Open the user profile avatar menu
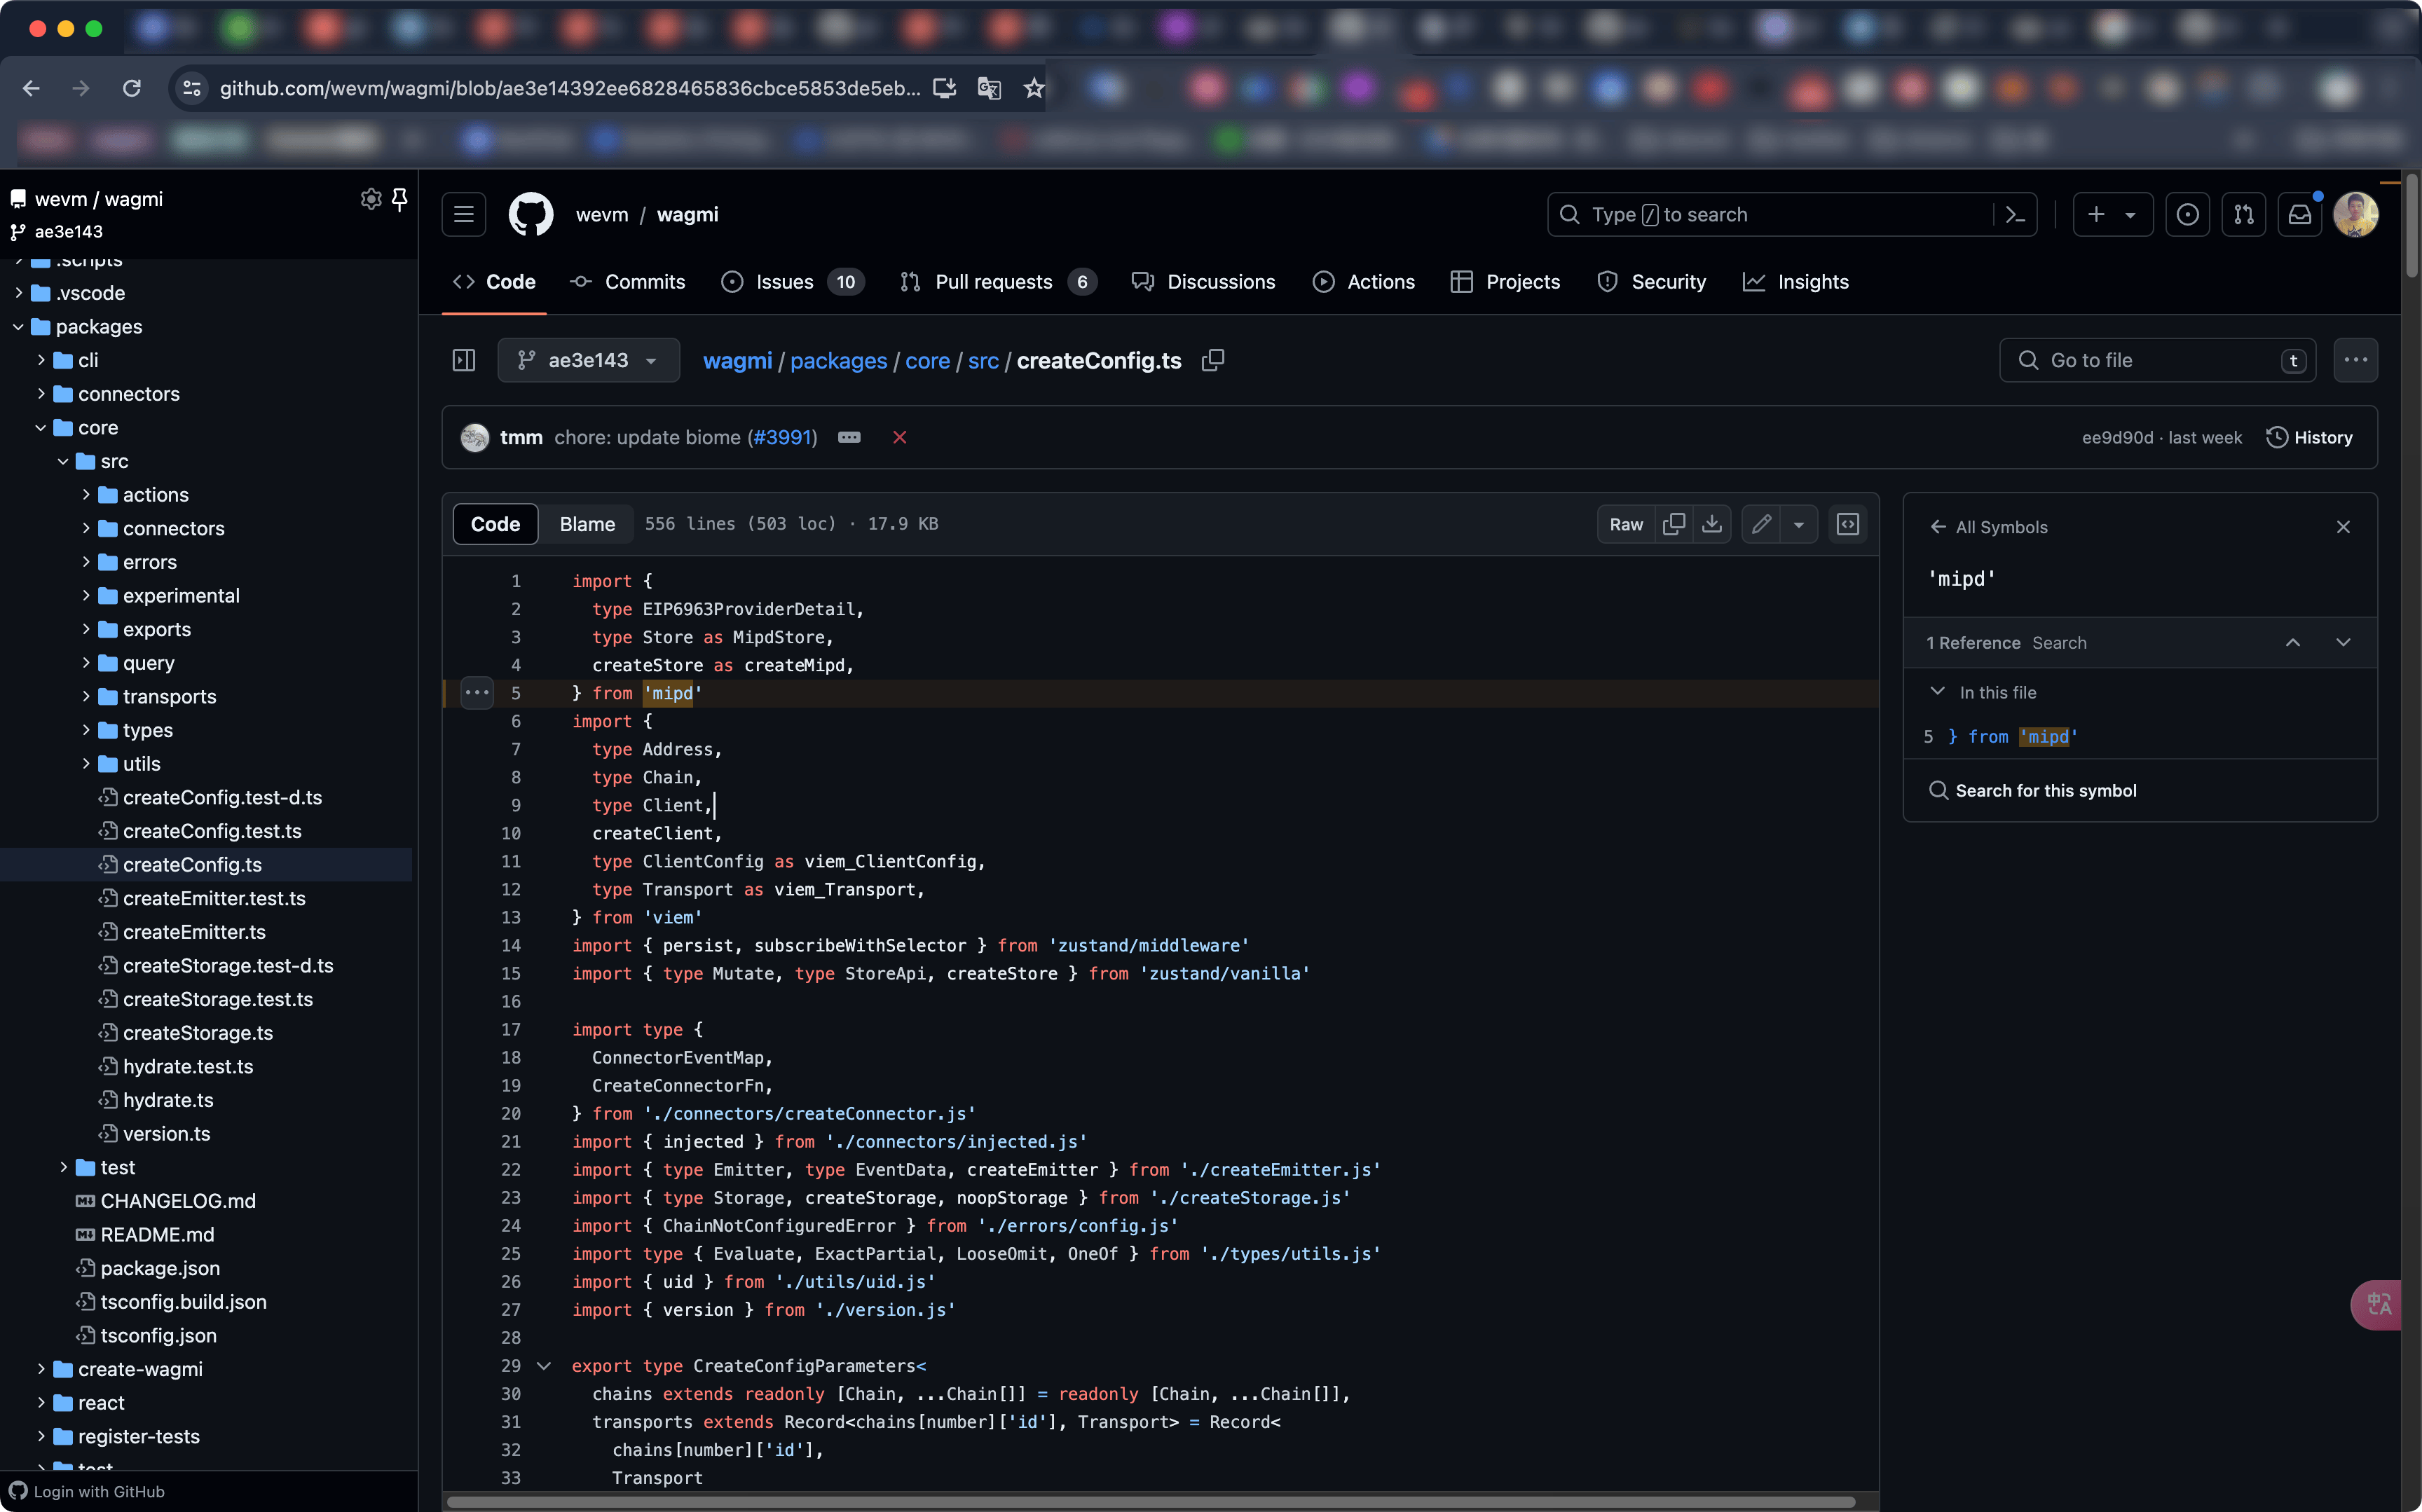The height and width of the screenshot is (1512, 2422). 2355,214
